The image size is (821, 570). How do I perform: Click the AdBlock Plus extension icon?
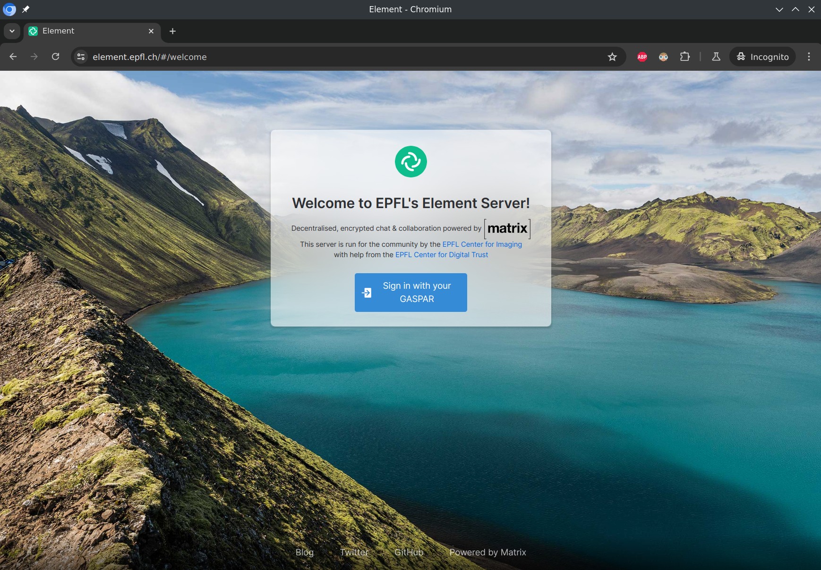click(x=642, y=57)
